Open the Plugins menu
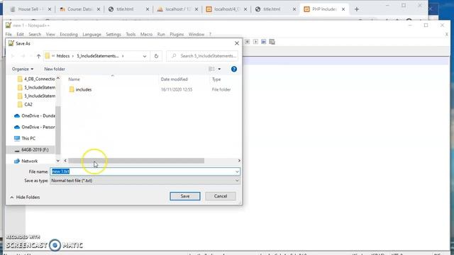Viewport: 454px width, 255px height. (177, 35)
